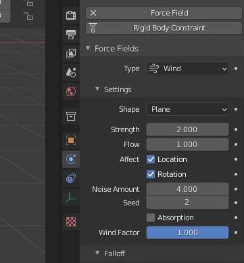Open the View Layer properties tab
Viewport: 244px width, 263px height.
(71, 54)
